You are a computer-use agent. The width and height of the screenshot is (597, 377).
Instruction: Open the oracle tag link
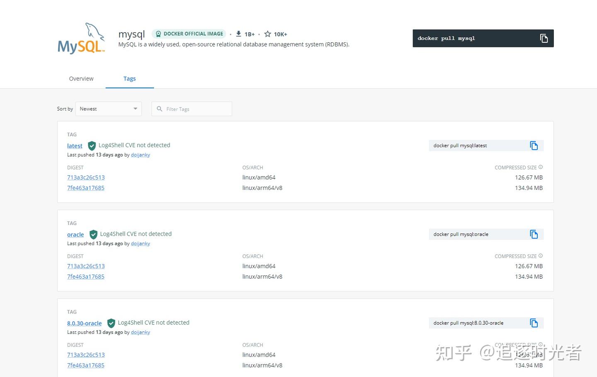[x=75, y=234]
